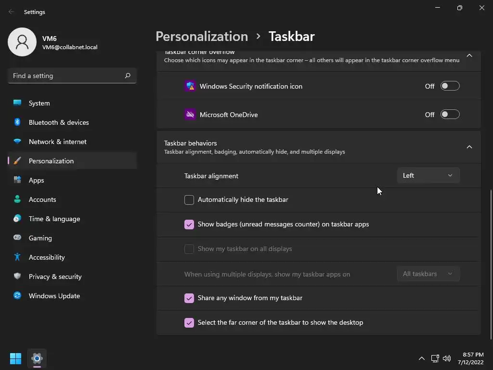Select Network & internet in sidebar

tap(57, 142)
